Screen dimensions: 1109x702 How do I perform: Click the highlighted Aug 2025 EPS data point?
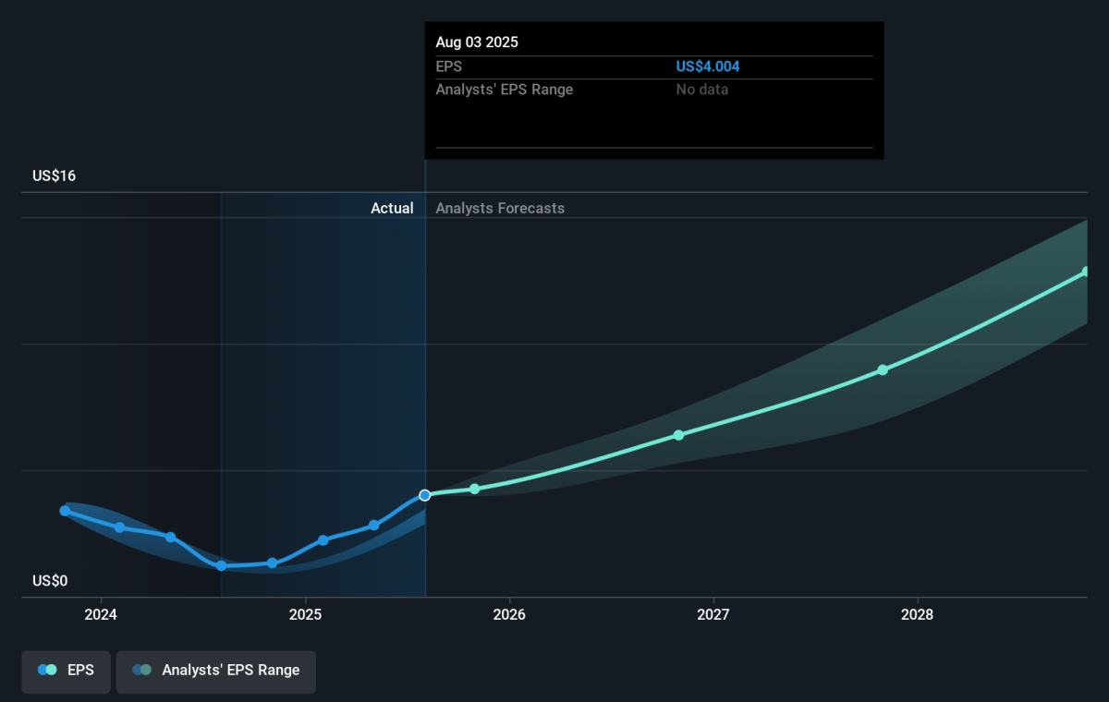425,495
